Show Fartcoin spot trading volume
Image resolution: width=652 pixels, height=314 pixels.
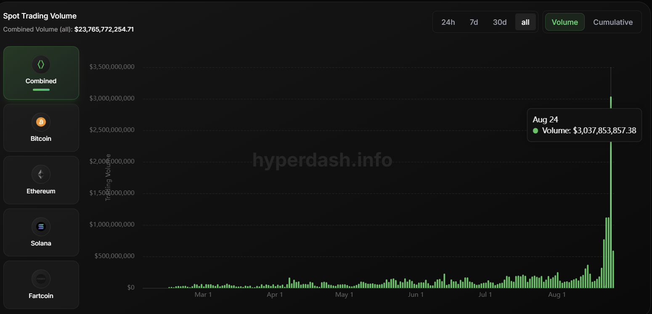point(41,285)
